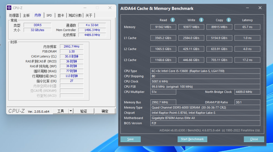Click the tRAS value 77 时钟
Viewport: 273px width, 152px height.
point(72,71)
